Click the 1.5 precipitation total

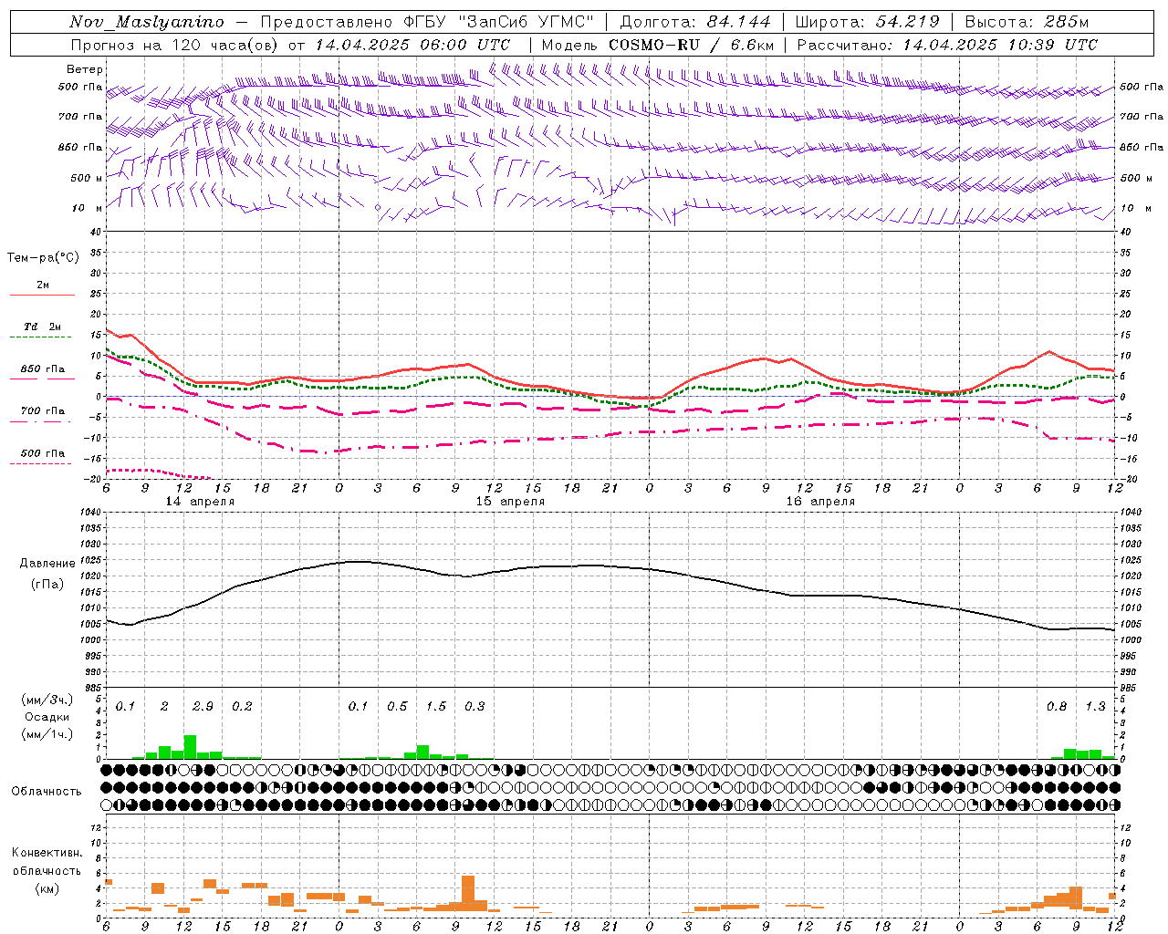(x=436, y=707)
